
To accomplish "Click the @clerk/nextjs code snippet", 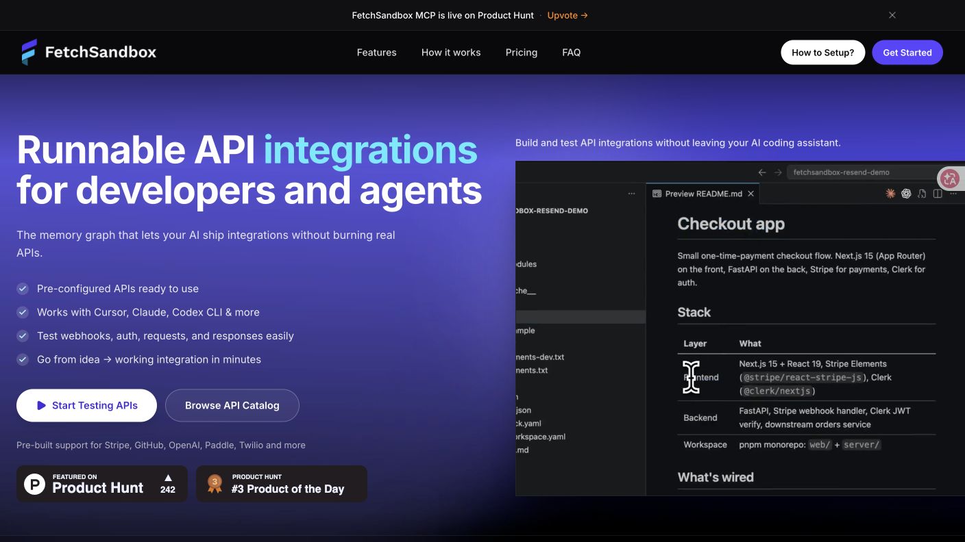I will click(x=778, y=391).
